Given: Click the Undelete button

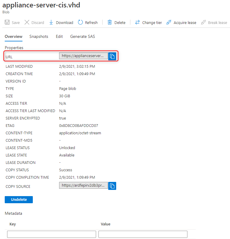Looking at the screenshot, I should [19, 200].
